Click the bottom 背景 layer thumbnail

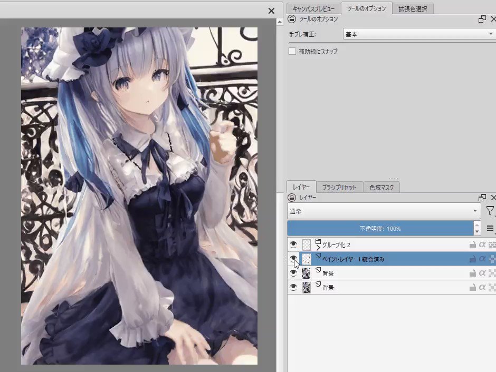[x=307, y=287]
